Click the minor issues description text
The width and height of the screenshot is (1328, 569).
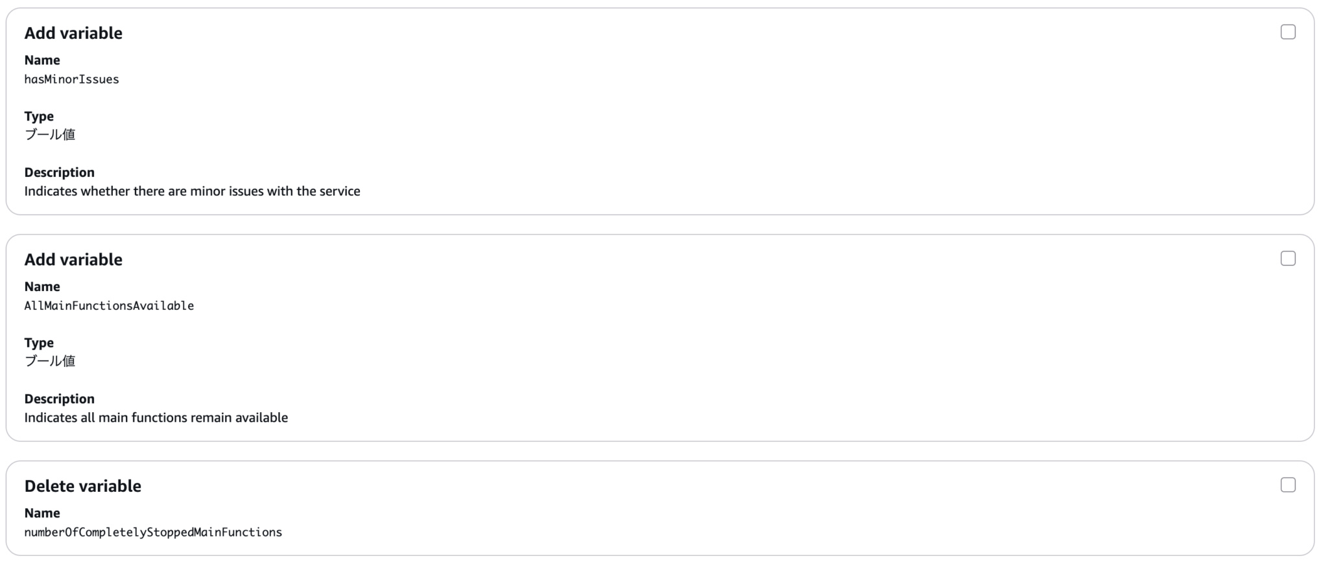pos(192,191)
